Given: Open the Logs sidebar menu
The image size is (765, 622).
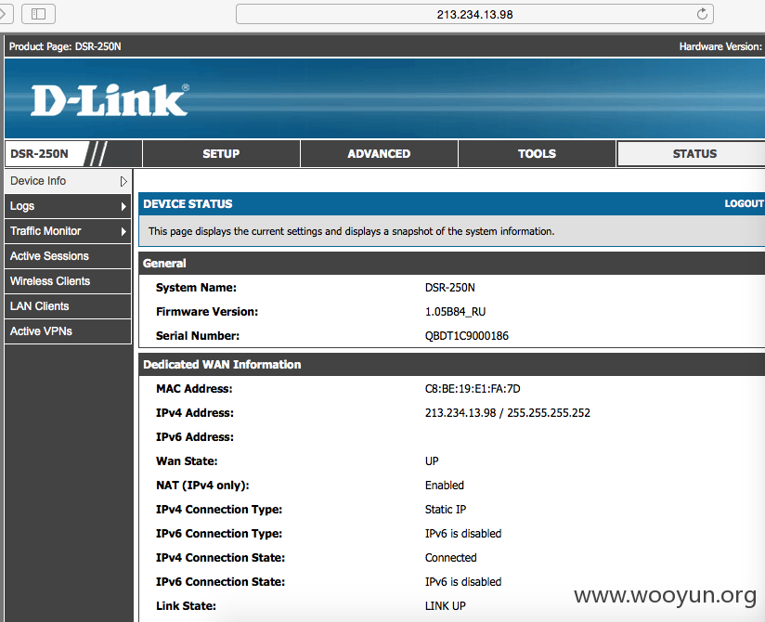Looking at the screenshot, I should pos(68,206).
